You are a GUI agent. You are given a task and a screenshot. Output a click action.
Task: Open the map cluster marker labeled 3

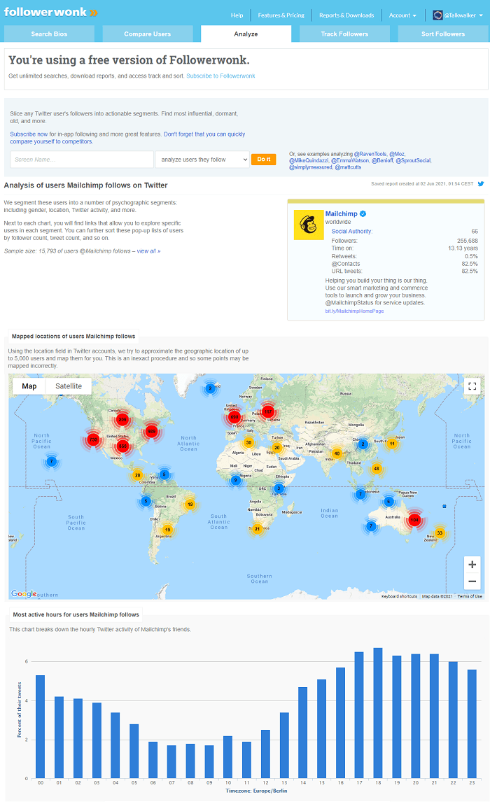(x=279, y=488)
